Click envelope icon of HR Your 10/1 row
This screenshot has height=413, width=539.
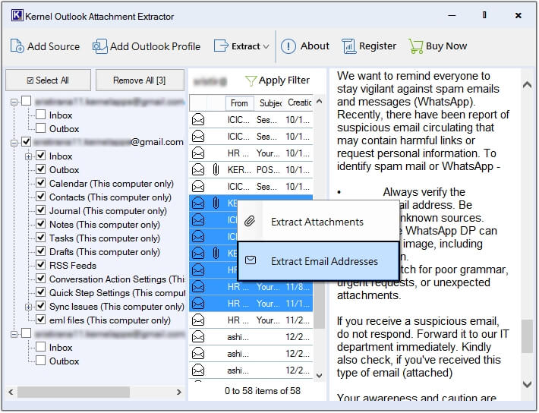(x=198, y=153)
